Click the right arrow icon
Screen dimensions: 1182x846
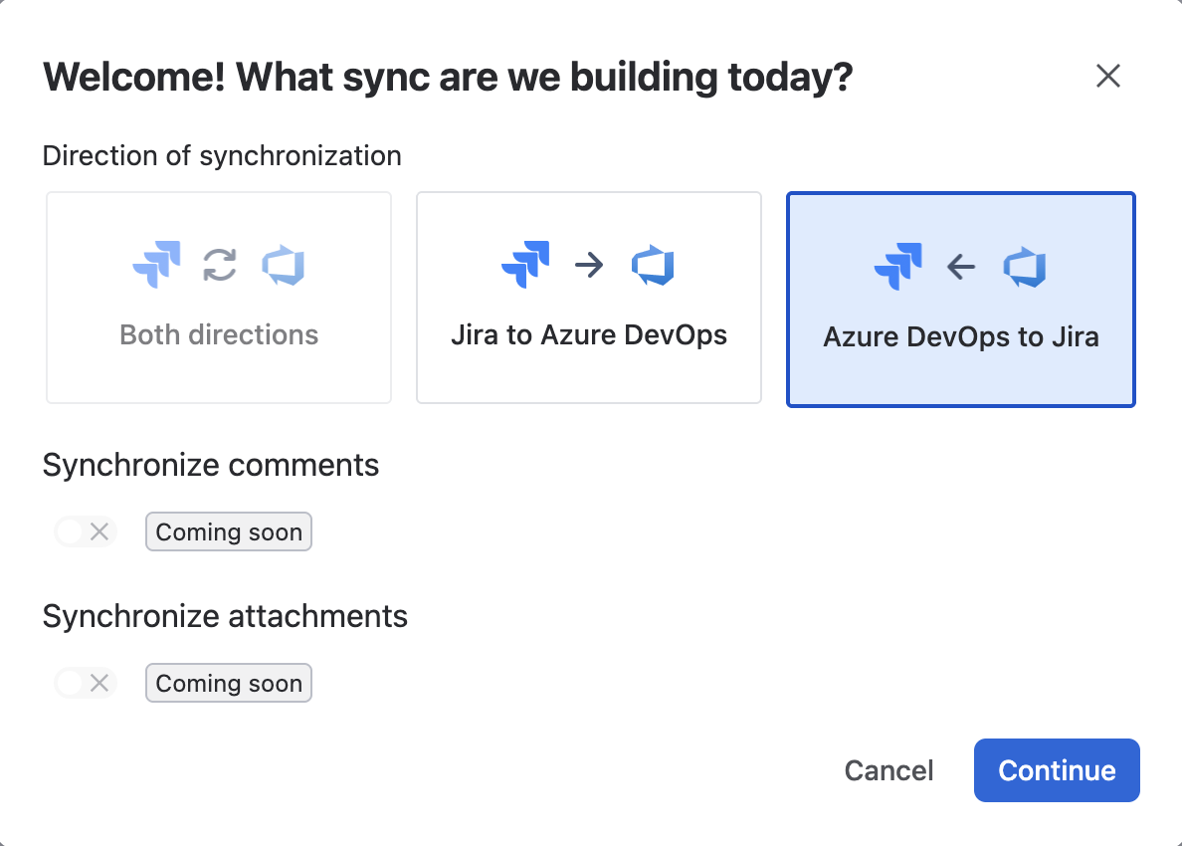pyautogui.click(x=589, y=265)
